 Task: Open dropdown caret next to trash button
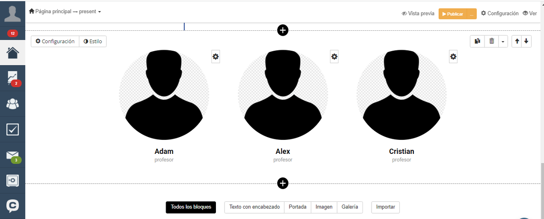504,41
